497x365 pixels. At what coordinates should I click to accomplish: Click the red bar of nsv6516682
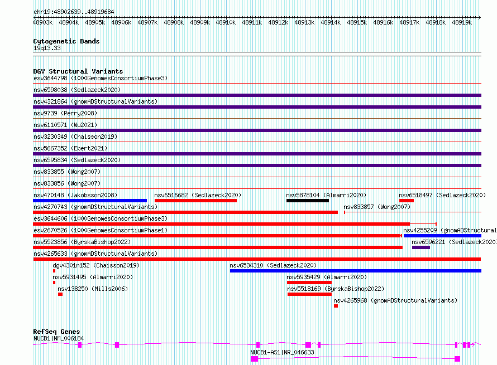(x=195, y=201)
